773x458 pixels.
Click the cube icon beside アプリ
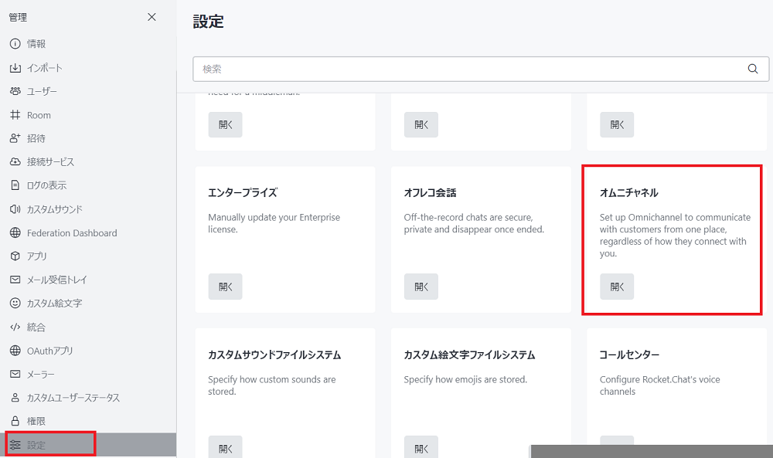pyautogui.click(x=15, y=256)
